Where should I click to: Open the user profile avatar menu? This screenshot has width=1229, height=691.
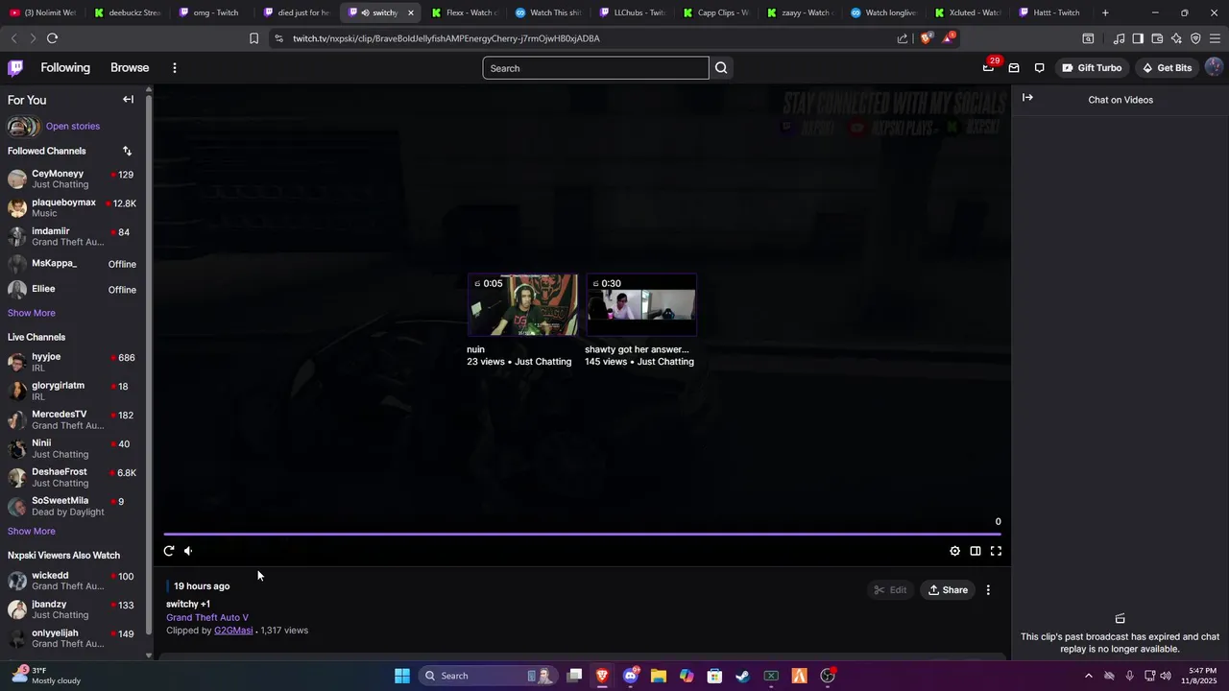(1214, 67)
